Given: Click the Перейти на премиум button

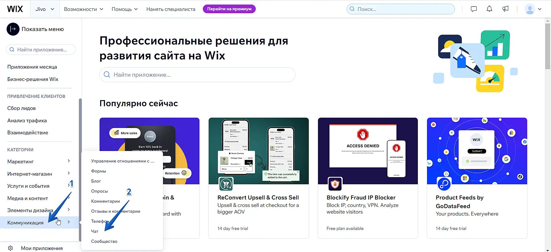Looking at the screenshot, I should (x=229, y=9).
